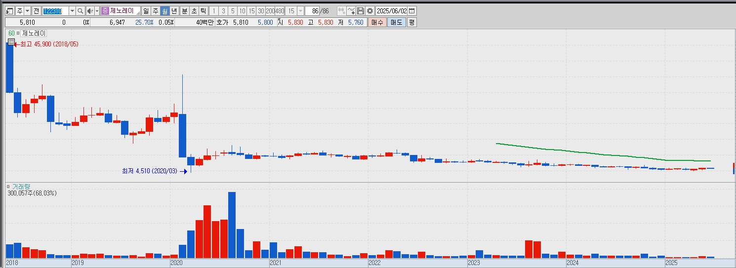The width and height of the screenshot is (736, 268).
Task: Click the speaker sound icon
Action: [89, 11]
